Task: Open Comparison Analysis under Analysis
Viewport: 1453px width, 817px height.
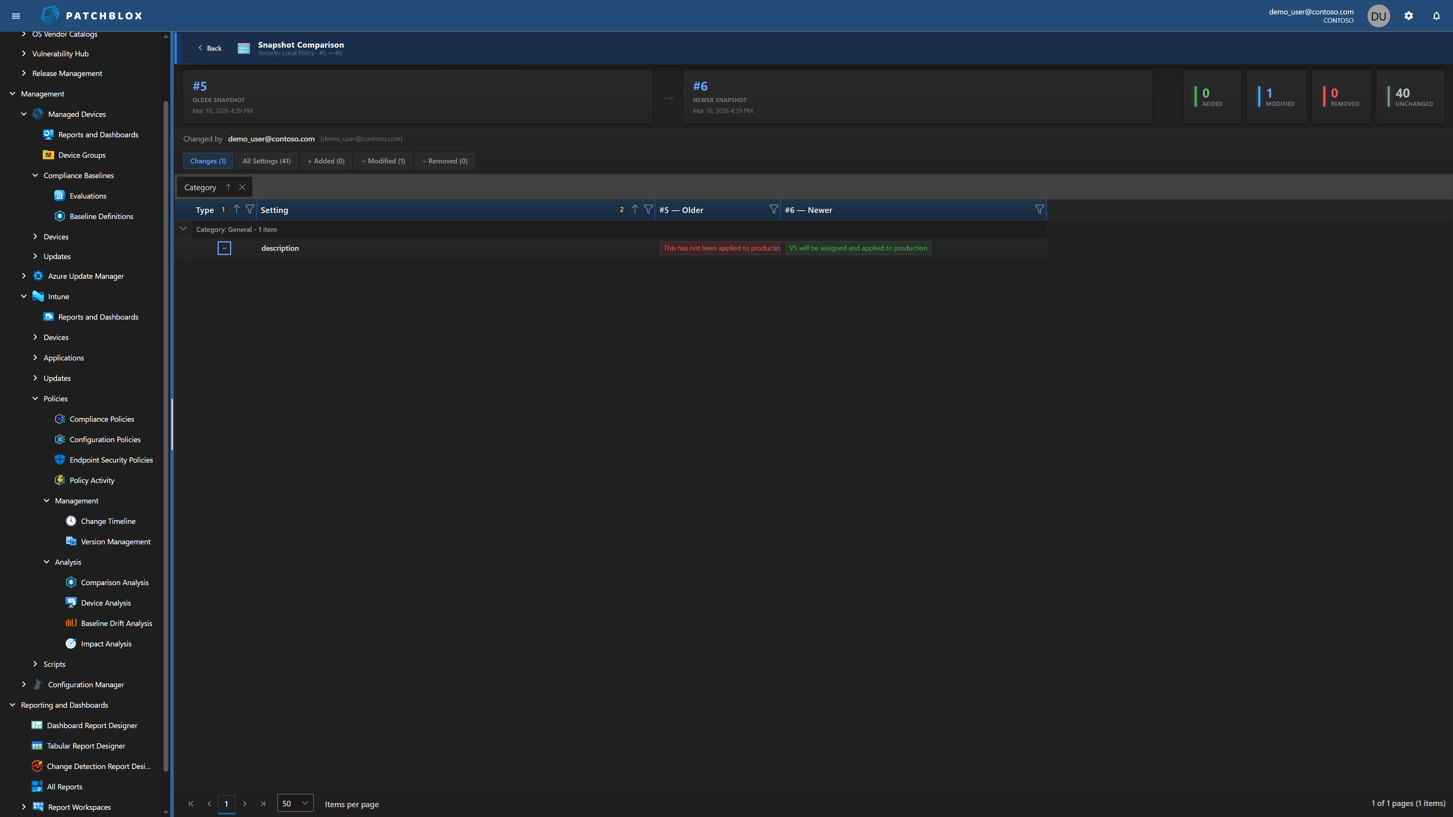Action: tap(115, 582)
